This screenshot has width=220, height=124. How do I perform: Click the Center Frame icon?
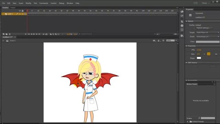click(x=44, y=34)
